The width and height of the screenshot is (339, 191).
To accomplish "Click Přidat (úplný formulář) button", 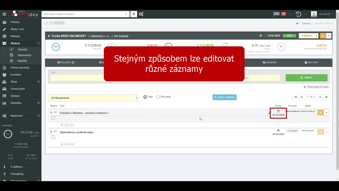I will (x=316, y=87).
